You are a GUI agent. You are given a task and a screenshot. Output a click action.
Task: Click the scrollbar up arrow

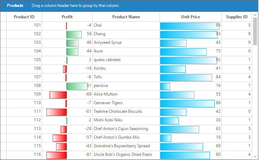pyautogui.click(x=255, y=15)
